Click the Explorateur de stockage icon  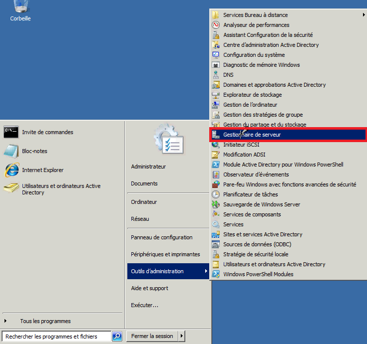tap(216, 95)
